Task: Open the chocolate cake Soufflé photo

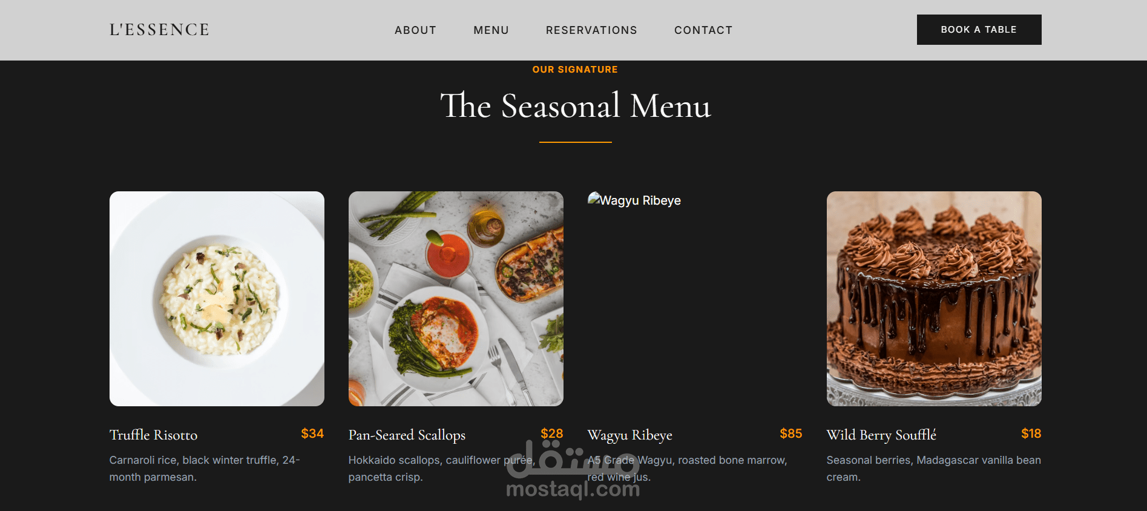Action: 934,298
